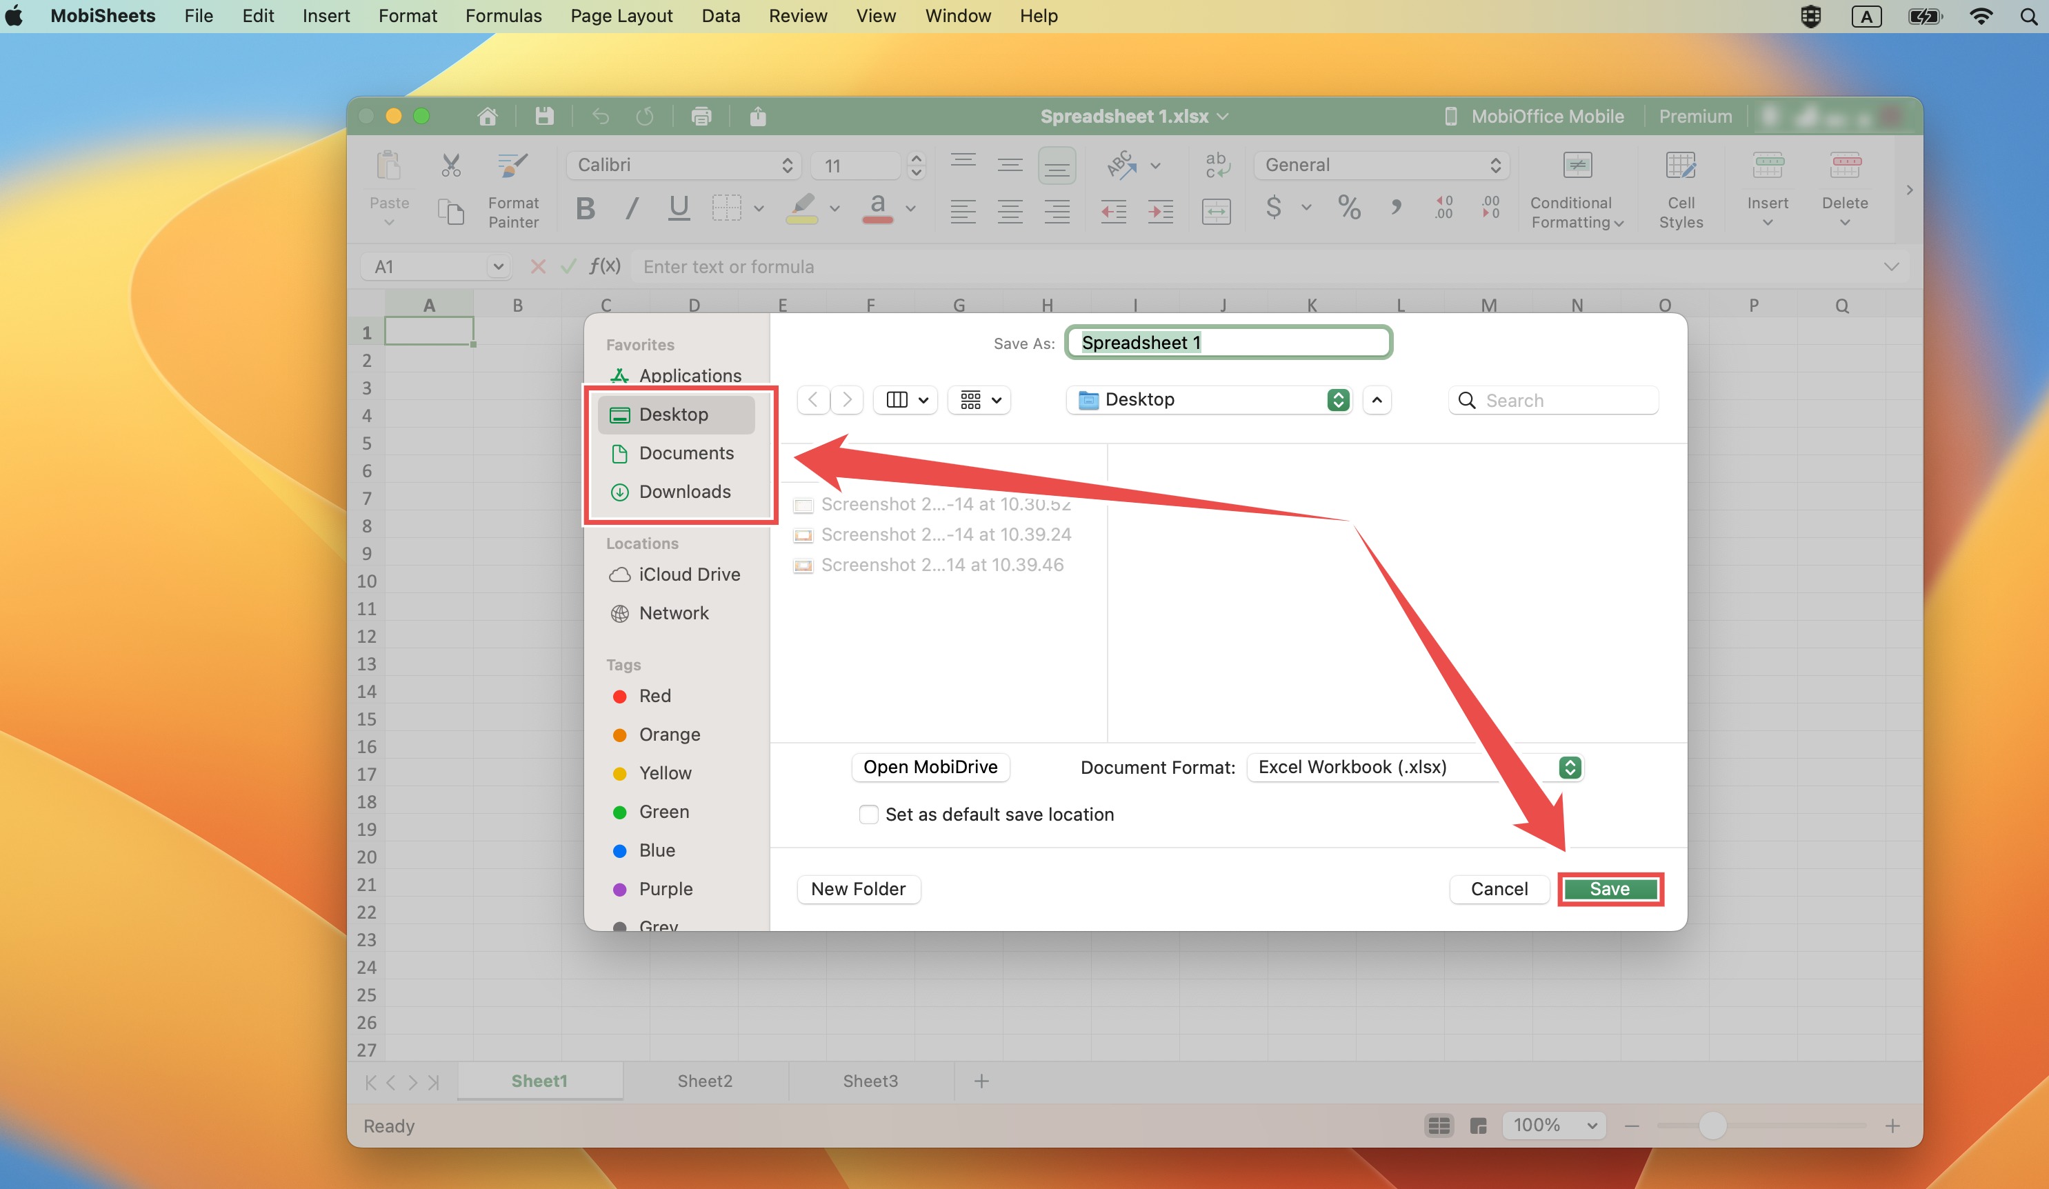Toggle Underline formatting

click(x=678, y=209)
